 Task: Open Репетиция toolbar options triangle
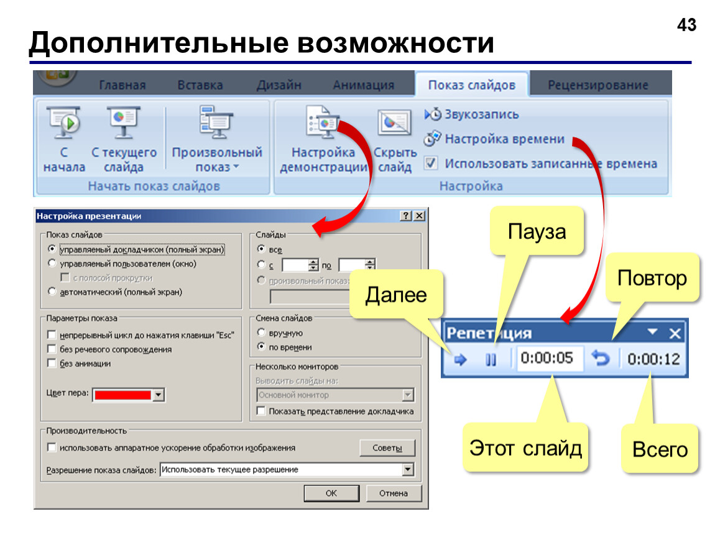653,332
